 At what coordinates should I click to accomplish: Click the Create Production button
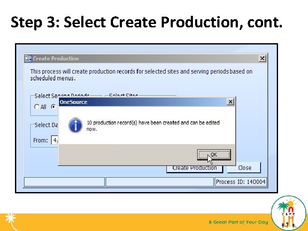pos(195,169)
